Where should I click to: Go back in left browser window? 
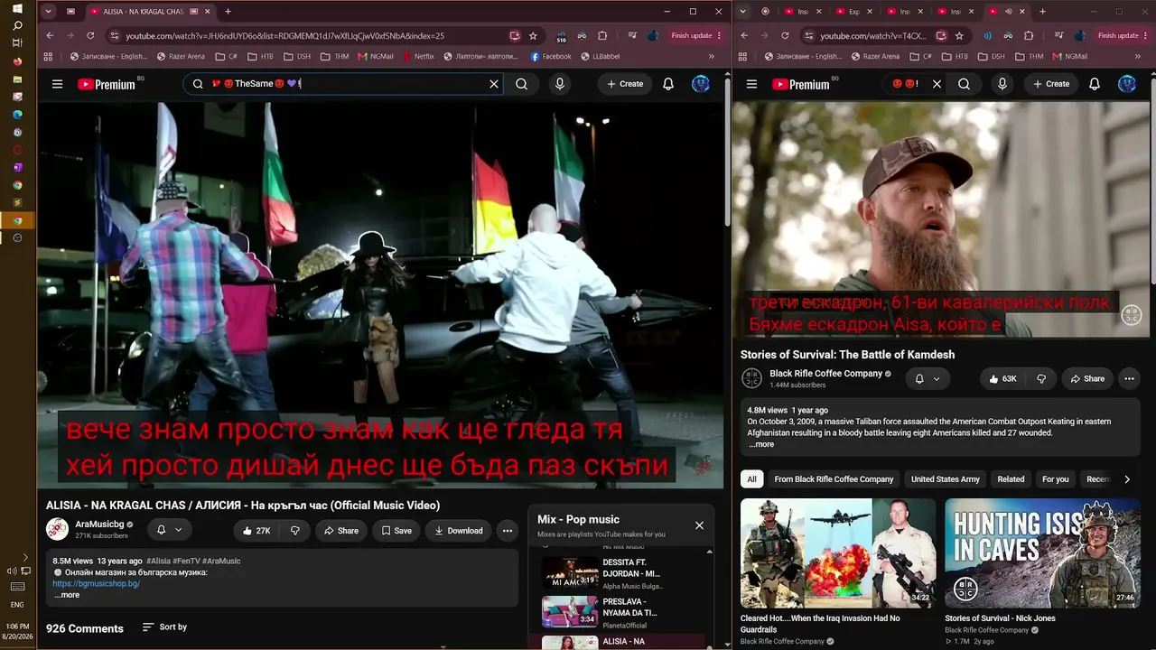click(x=50, y=36)
